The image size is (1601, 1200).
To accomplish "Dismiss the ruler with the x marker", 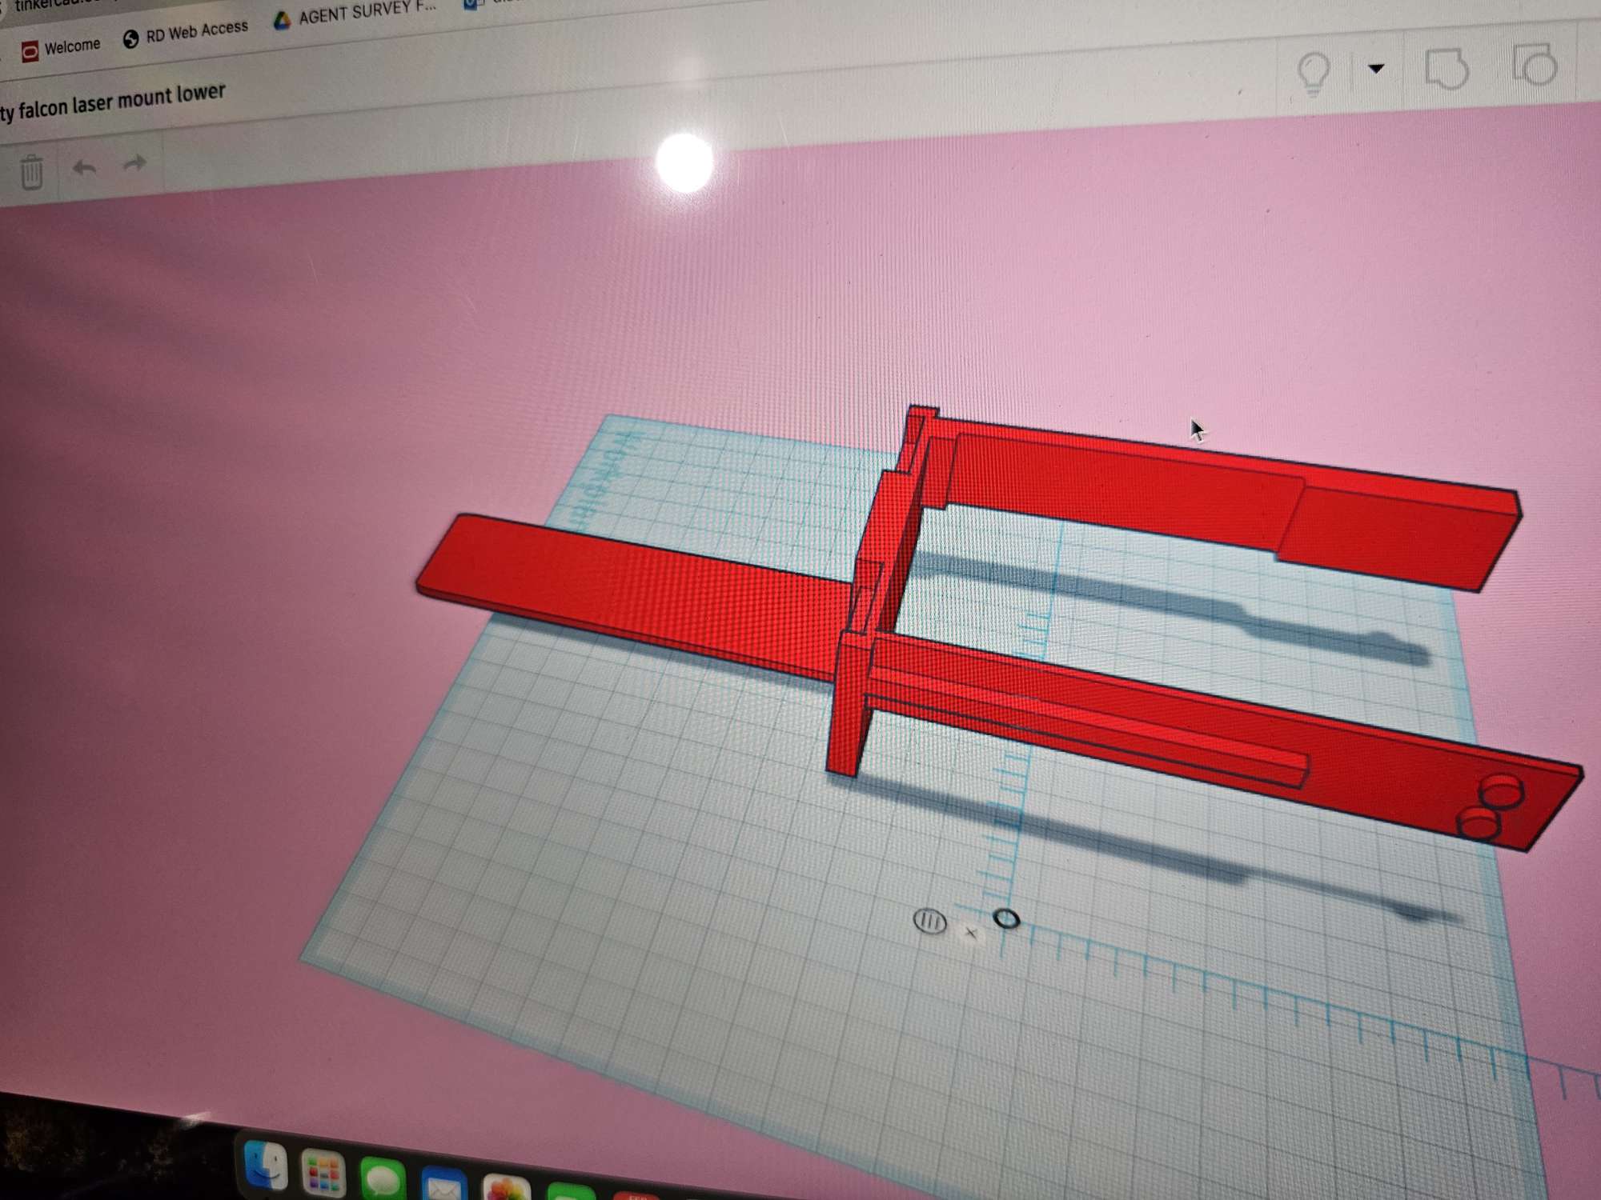I will pyautogui.click(x=970, y=932).
